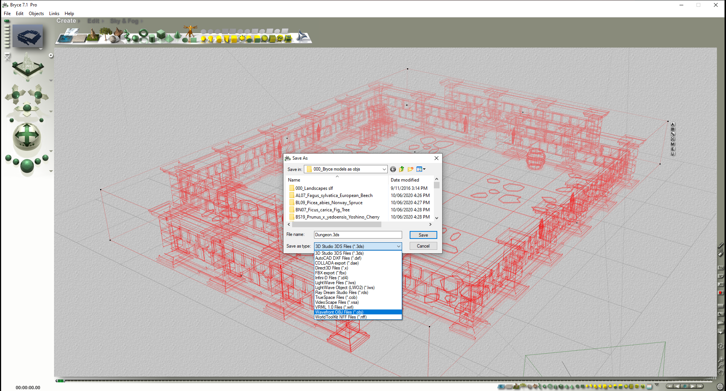Use the XY camera cross control
The width and height of the screenshot is (726, 391).
[x=15, y=94]
